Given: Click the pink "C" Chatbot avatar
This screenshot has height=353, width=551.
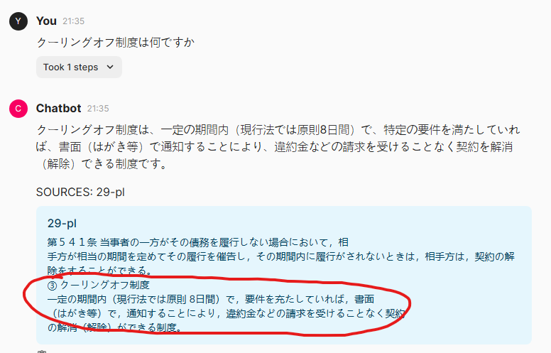Looking at the screenshot, I should pos(18,108).
